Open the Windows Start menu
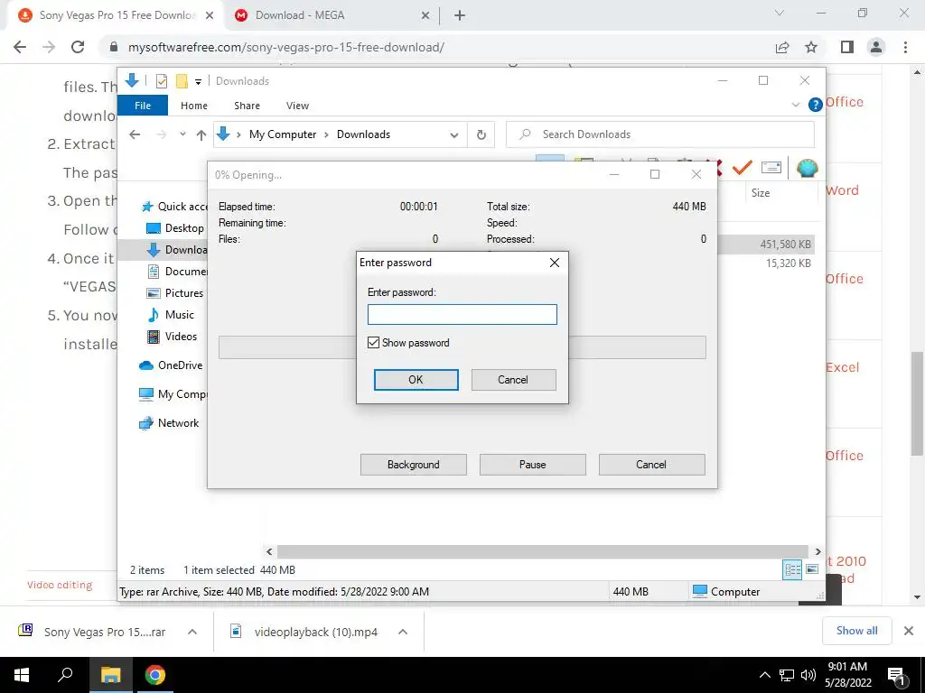The width and height of the screenshot is (925, 693). pyautogui.click(x=22, y=675)
